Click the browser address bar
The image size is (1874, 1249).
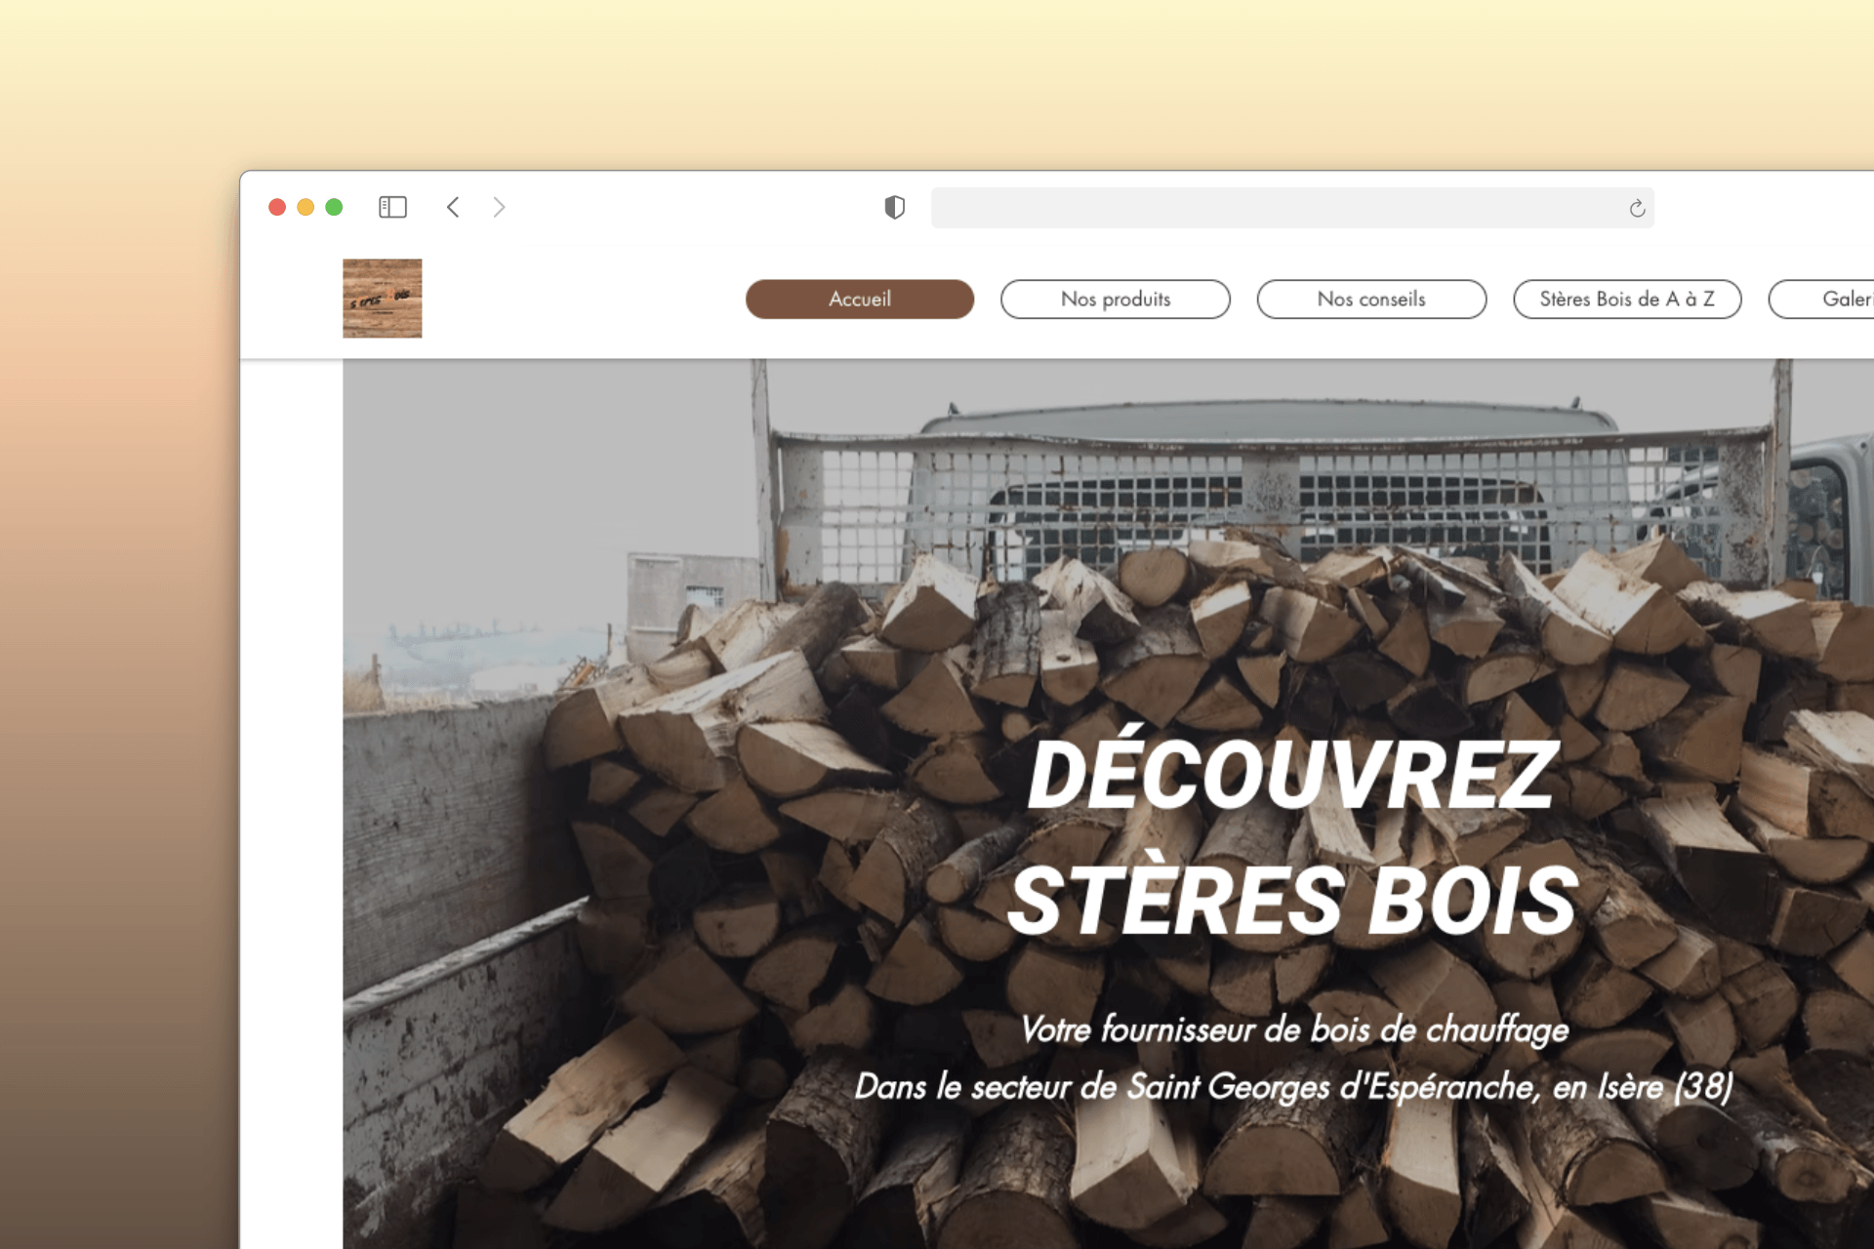1292,208
